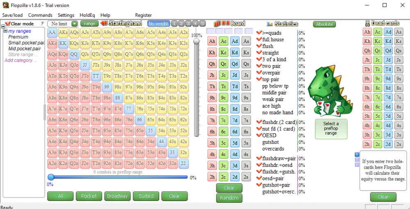Uncheck the nut fd (1 card) statistic
Screen dimensions: 410x209
[259, 129]
